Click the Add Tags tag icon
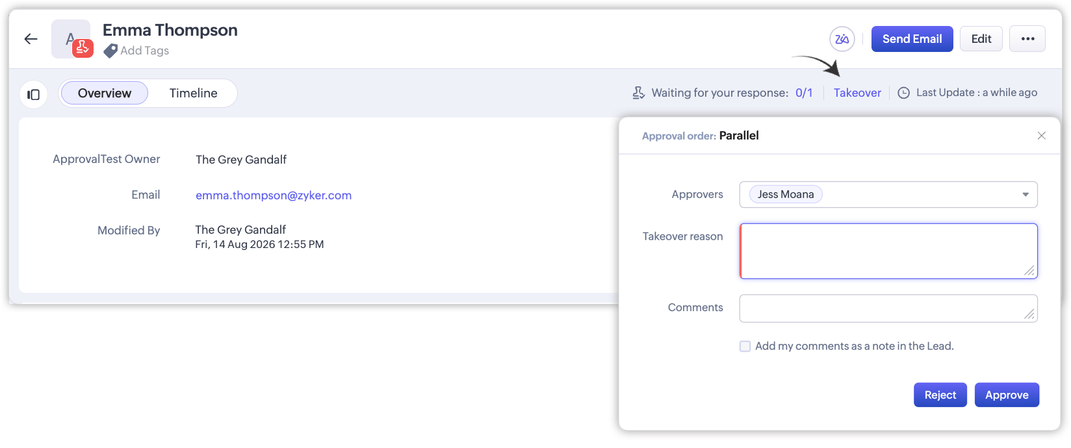Viewport: 1071px width, 448px height. click(x=110, y=51)
